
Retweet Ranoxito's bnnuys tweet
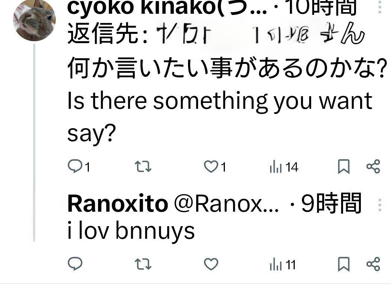[143, 264]
